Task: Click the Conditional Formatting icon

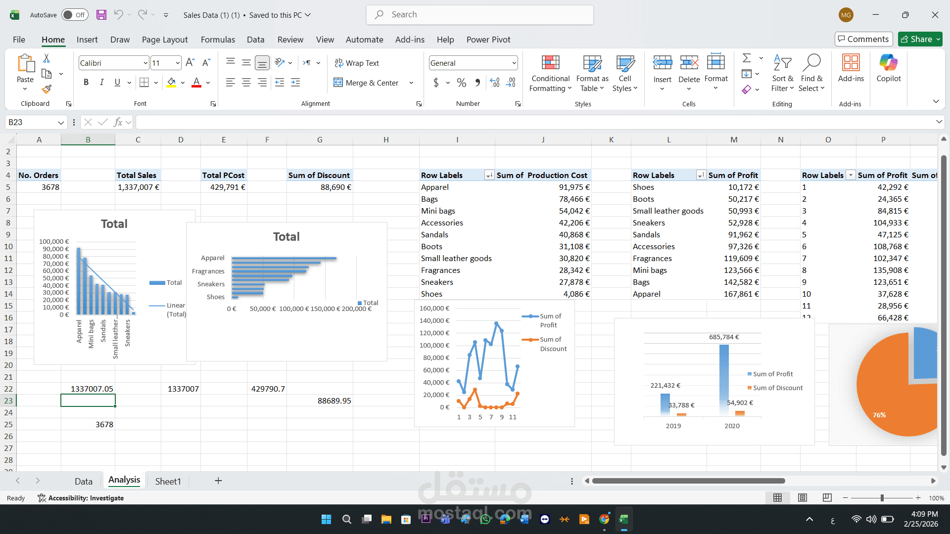Action: (x=550, y=63)
